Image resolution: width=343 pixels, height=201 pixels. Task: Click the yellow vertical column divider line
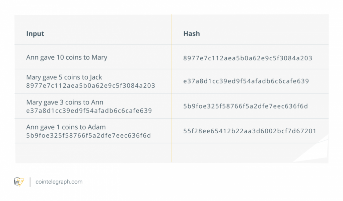coord(172,88)
